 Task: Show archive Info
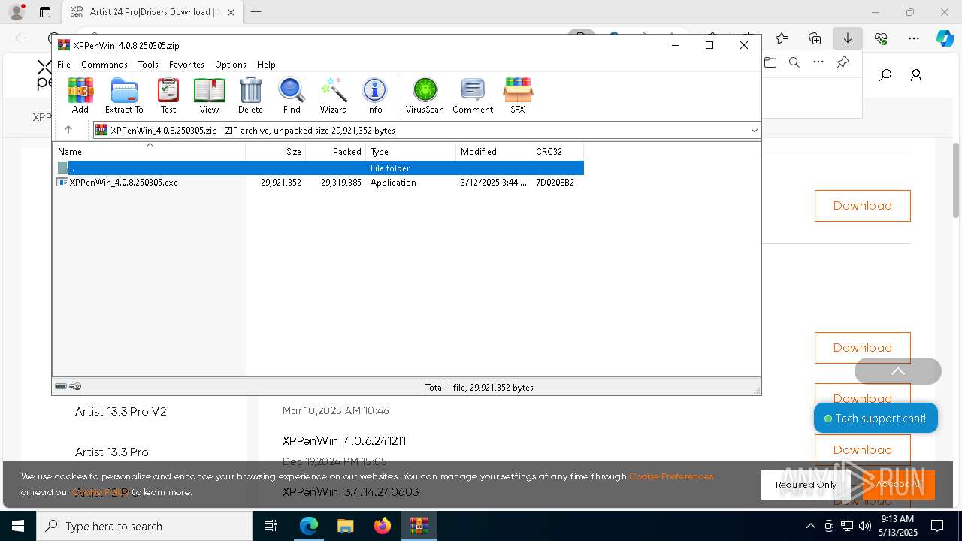click(374, 95)
